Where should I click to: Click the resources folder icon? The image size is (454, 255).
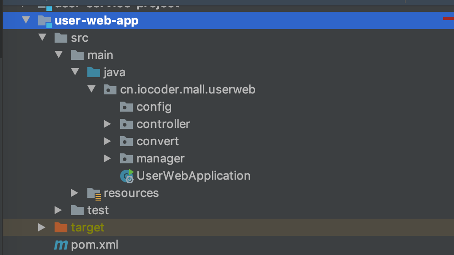[x=94, y=193]
